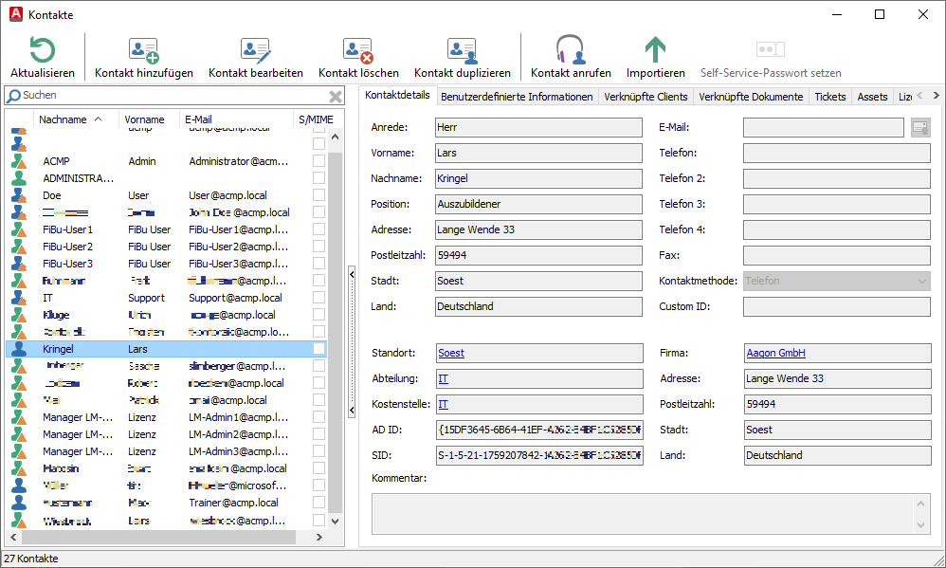Screen dimensions: 946x568
Task: Click the Soest Standort link
Action: [x=451, y=353]
